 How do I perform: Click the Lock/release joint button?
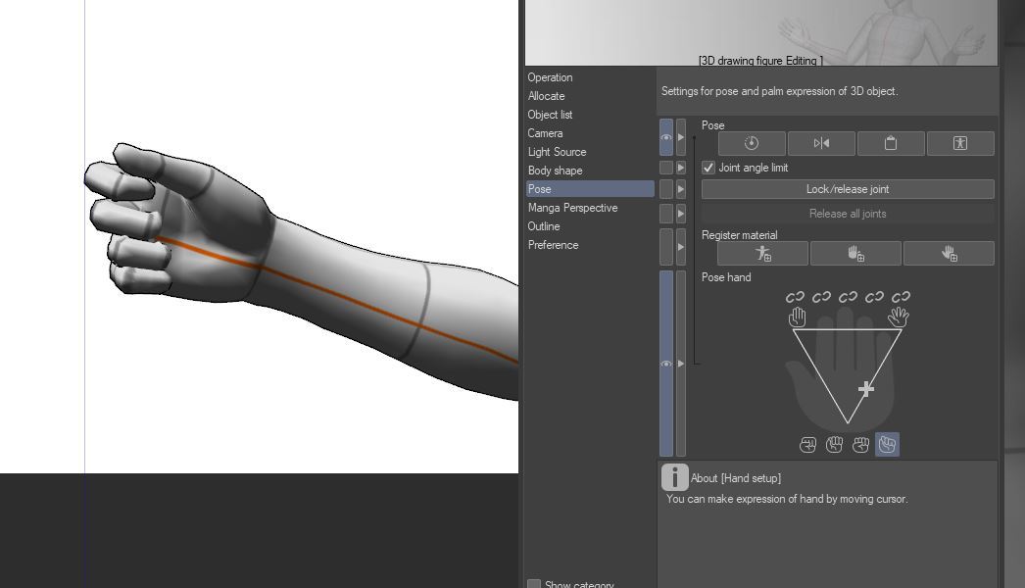tap(848, 189)
